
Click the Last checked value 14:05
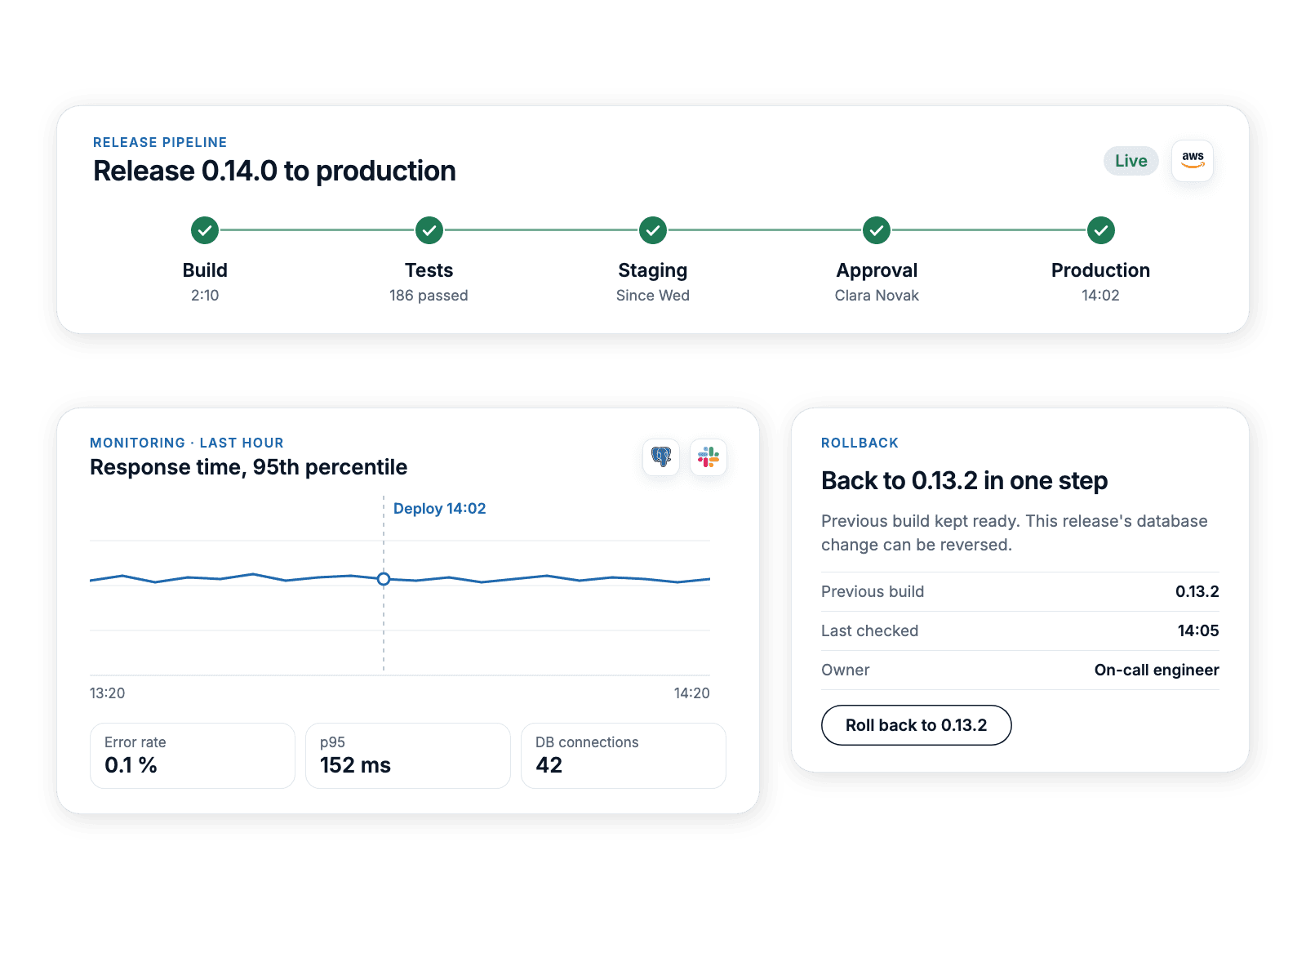point(1198,631)
